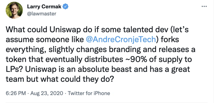Click the blue verified badge icon

[65, 6]
